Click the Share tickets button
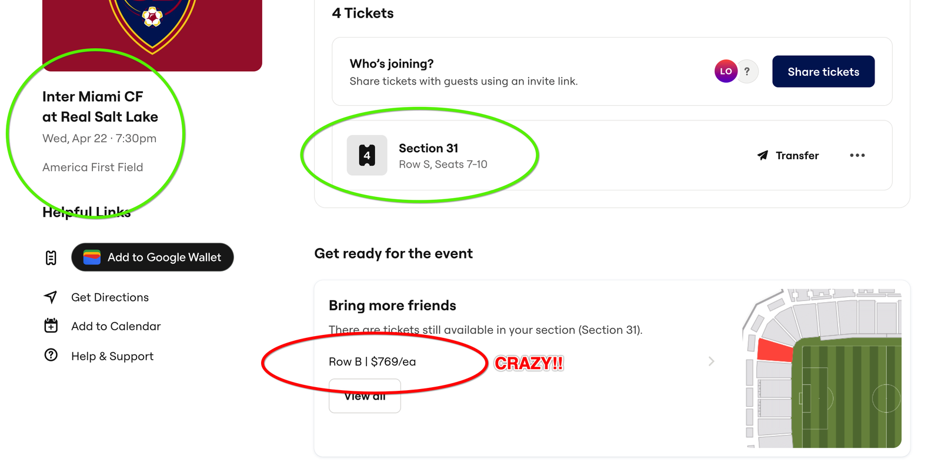The height and width of the screenshot is (476, 941). pos(823,72)
